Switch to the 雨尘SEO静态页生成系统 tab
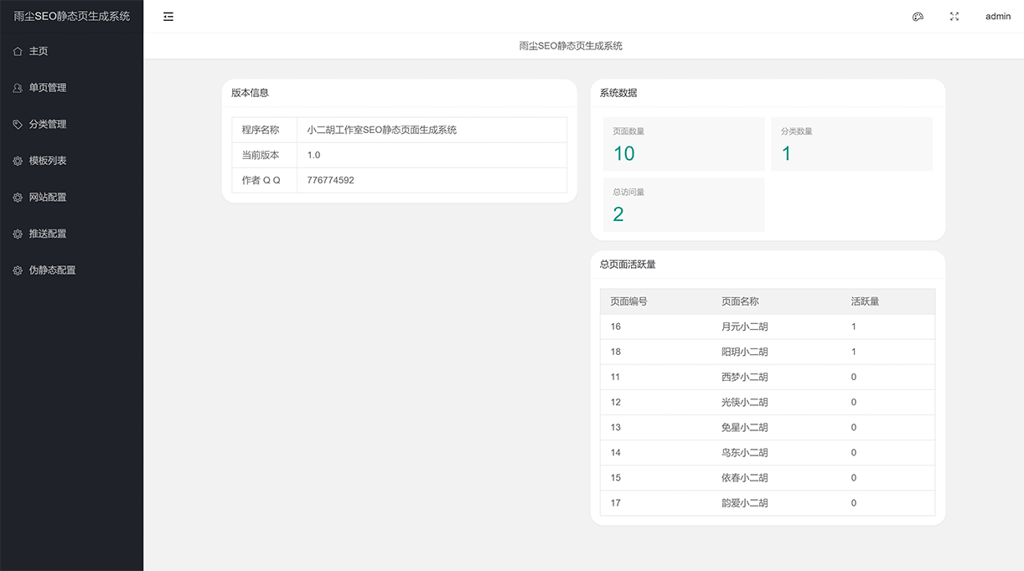Image resolution: width=1024 pixels, height=571 pixels. pyautogui.click(x=571, y=45)
